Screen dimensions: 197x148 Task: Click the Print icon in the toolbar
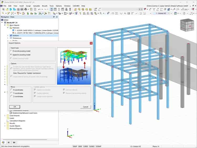(26, 9)
